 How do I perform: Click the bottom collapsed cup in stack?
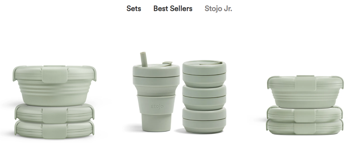tap(204, 121)
